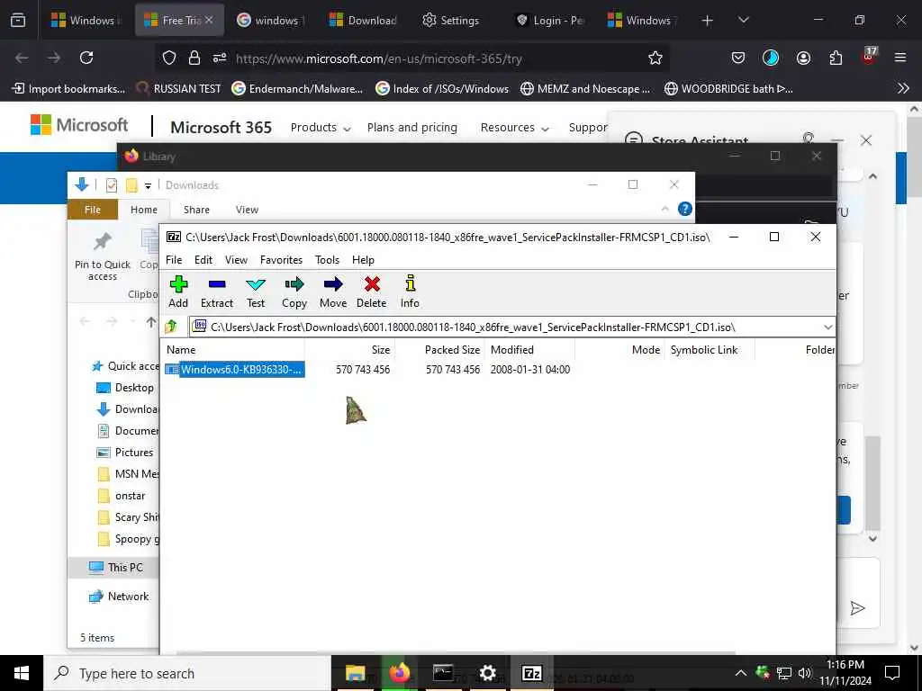Open the 7-Zip View menu
This screenshot has height=691, width=922.
(x=237, y=260)
